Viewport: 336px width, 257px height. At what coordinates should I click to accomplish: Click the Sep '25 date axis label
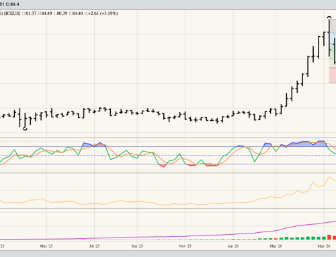137,246
